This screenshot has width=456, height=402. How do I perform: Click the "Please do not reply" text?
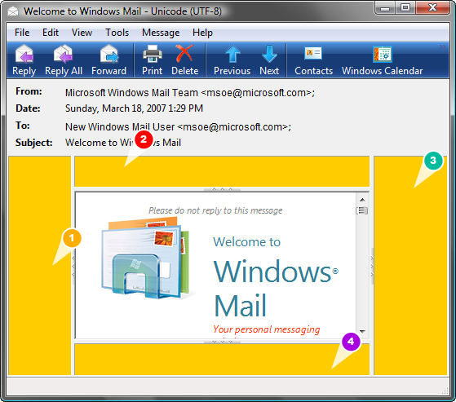tap(215, 210)
